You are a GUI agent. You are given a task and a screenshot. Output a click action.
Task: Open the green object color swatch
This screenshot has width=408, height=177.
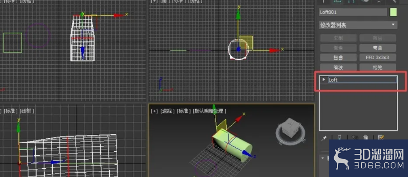click(x=393, y=12)
